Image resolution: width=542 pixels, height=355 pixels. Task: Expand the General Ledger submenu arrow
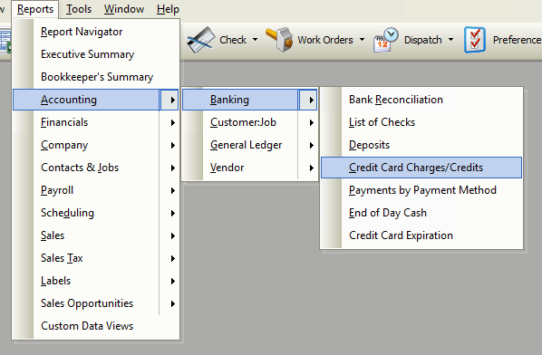[x=312, y=146]
